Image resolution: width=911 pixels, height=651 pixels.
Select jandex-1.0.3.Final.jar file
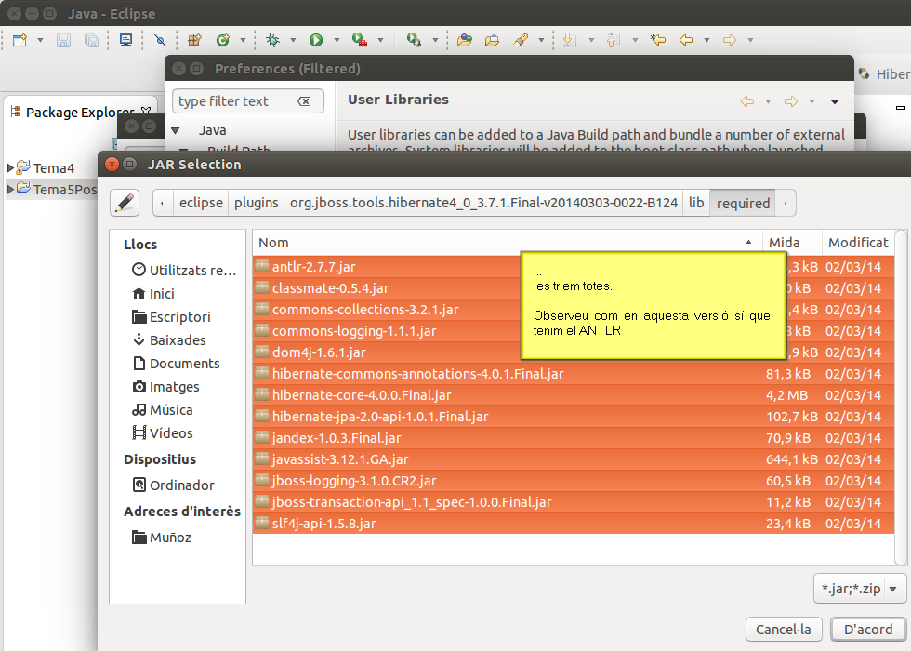574,438
